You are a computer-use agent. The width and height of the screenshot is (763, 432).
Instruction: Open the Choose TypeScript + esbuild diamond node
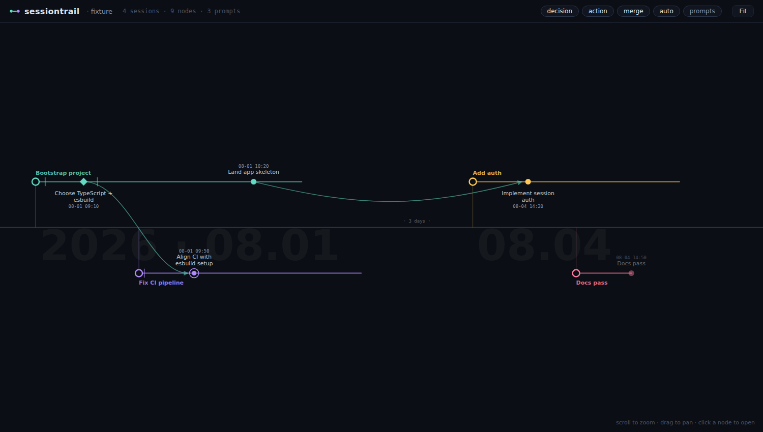point(84,181)
